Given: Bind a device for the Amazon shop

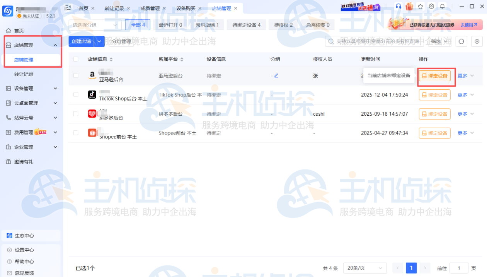Looking at the screenshot, I should tap(434, 75).
